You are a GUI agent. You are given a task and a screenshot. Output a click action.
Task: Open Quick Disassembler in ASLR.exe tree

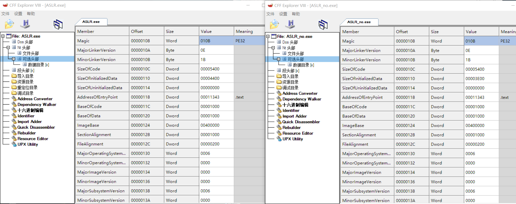[x=36, y=127]
